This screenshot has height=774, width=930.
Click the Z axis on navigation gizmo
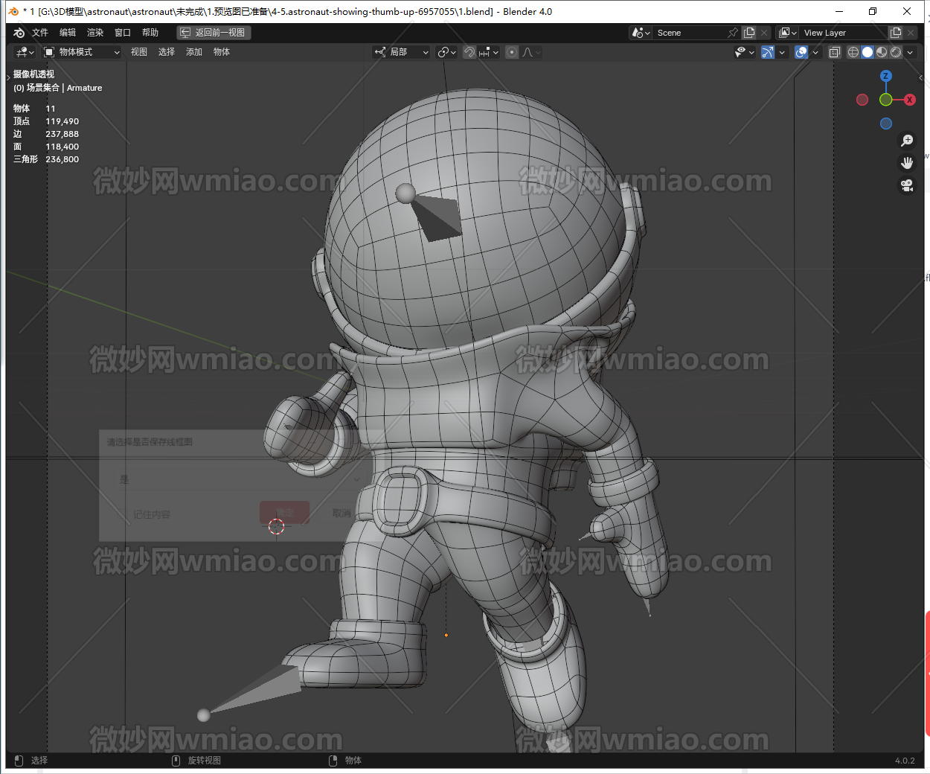[x=885, y=76]
